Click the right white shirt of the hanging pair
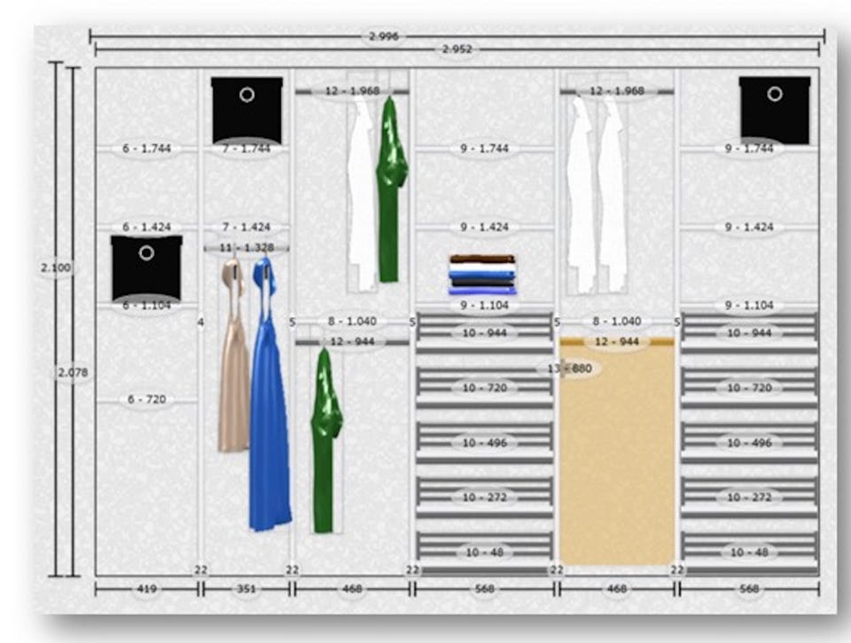 (x=613, y=193)
